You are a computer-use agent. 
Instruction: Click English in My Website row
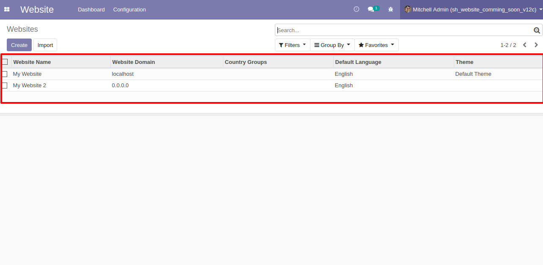click(x=393, y=74)
